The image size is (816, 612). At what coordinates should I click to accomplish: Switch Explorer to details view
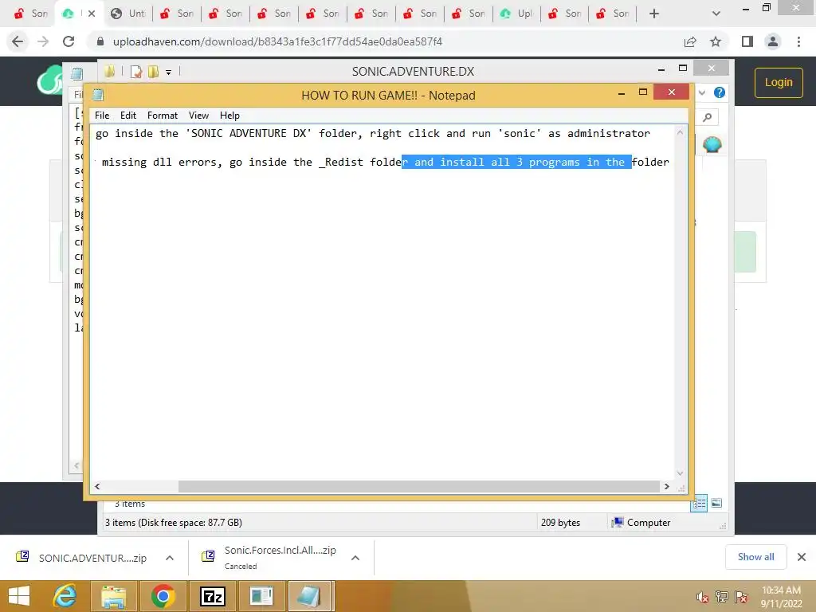coord(699,503)
